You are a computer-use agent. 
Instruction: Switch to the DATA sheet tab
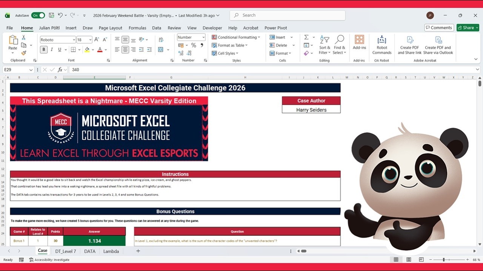pos(90,251)
